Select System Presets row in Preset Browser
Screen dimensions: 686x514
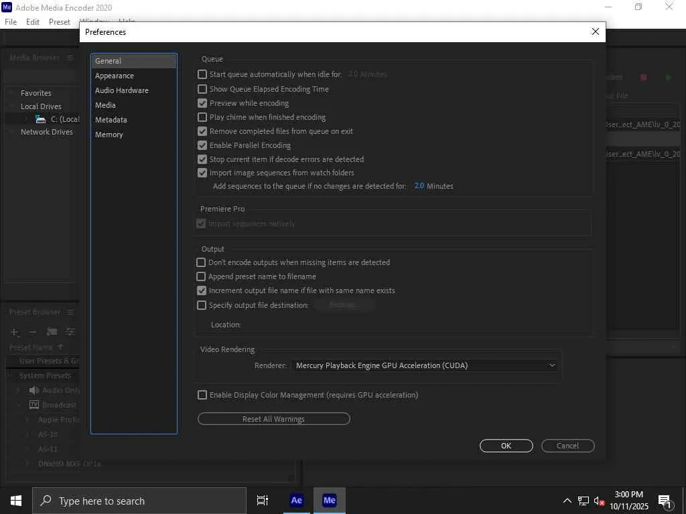coord(45,375)
